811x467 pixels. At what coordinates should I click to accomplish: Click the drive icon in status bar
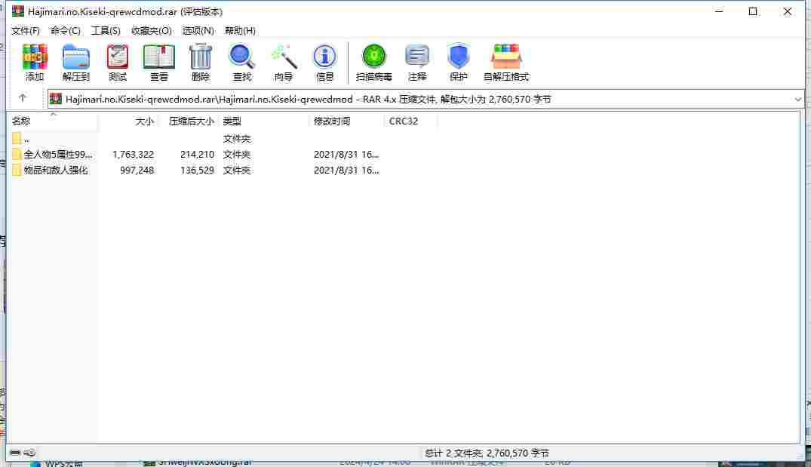coord(15,453)
